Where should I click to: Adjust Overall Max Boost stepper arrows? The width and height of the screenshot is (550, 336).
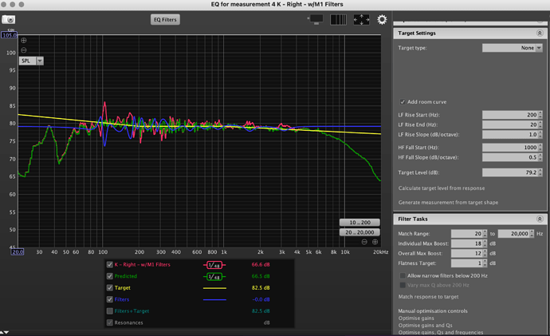(485, 254)
